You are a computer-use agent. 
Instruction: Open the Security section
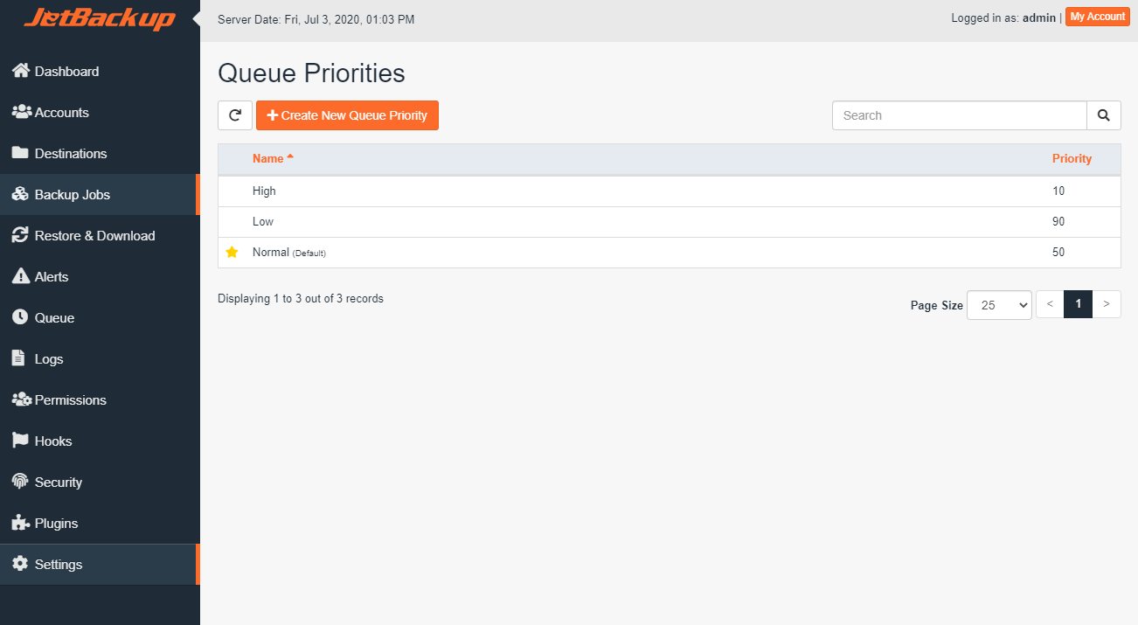pos(57,482)
